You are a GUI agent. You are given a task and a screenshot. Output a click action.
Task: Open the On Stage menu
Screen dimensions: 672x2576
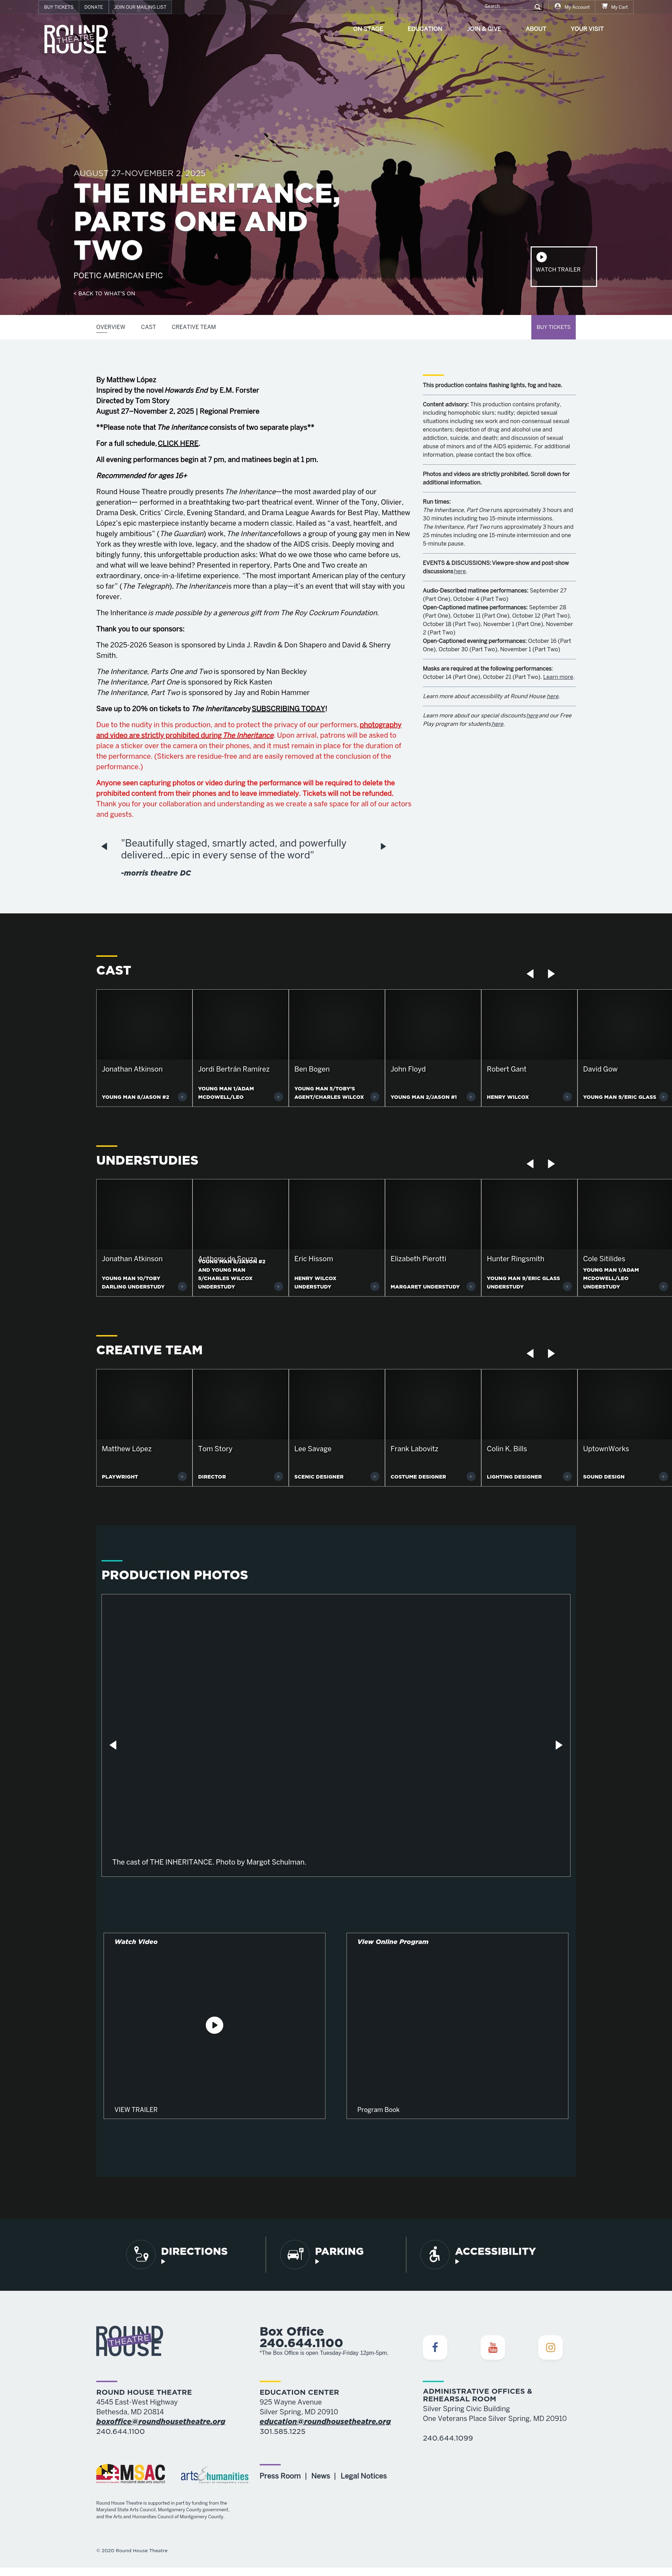(368, 29)
